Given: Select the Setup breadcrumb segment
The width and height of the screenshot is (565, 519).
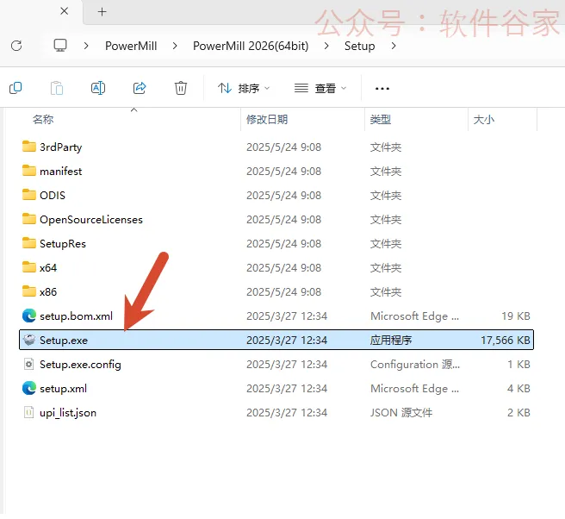Looking at the screenshot, I should pyautogui.click(x=359, y=47).
